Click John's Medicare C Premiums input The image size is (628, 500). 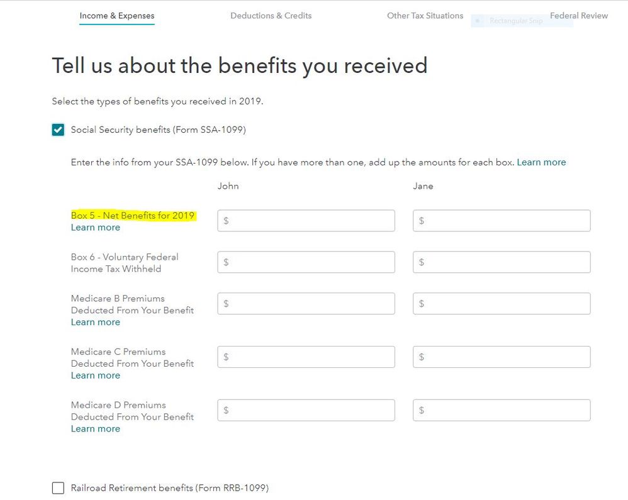(306, 357)
